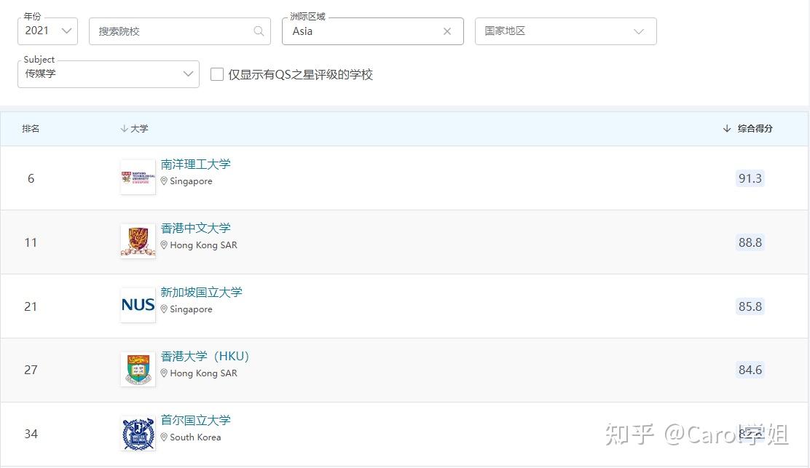Click the Nanyang Technological University logo

(138, 178)
